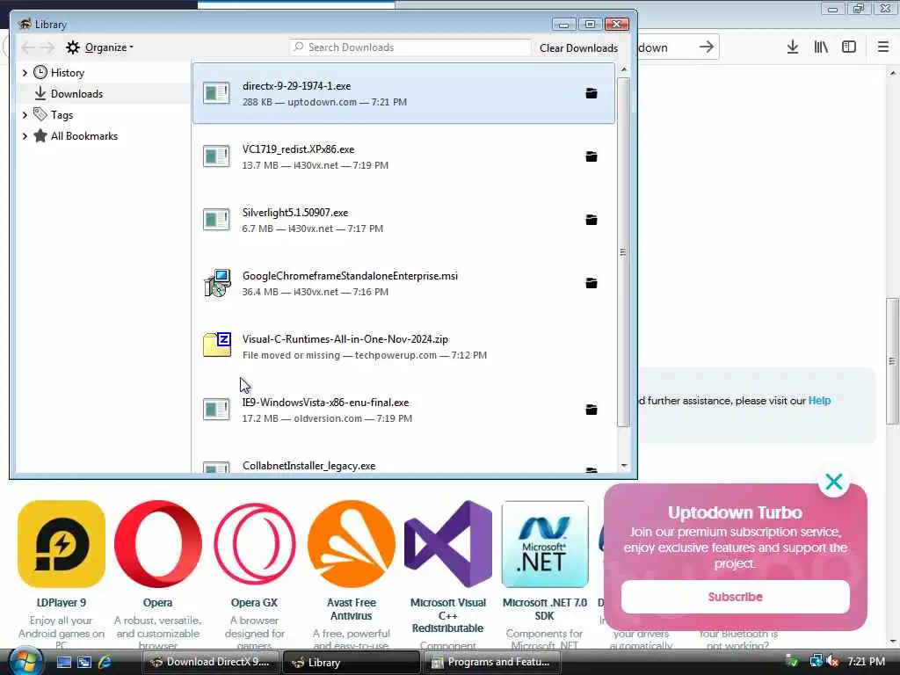Viewport: 900px width, 675px height.
Task: Click the Microsoft Visual C++ Redistributable icon
Action: pos(448,543)
